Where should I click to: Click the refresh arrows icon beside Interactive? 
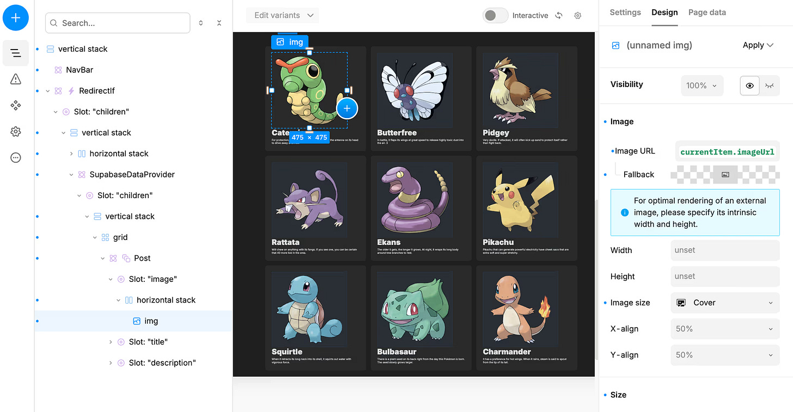point(559,15)
